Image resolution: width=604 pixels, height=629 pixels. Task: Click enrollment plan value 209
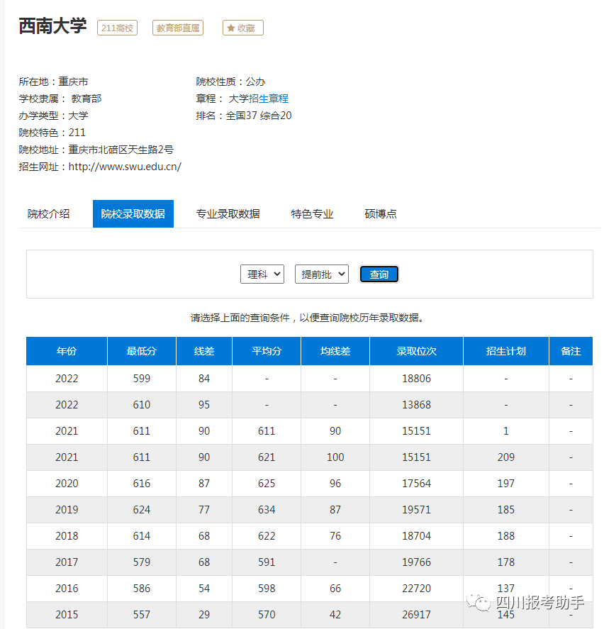506,457
